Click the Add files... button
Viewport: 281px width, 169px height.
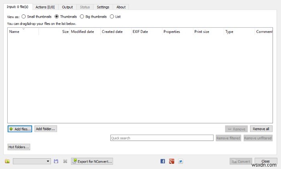pos(20,129)
